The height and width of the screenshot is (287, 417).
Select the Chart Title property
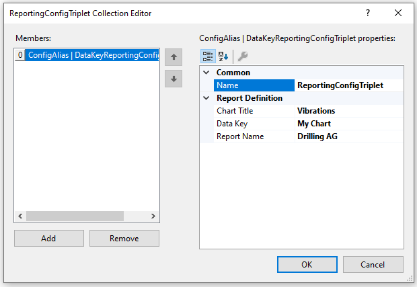click(x=254, y=111)
